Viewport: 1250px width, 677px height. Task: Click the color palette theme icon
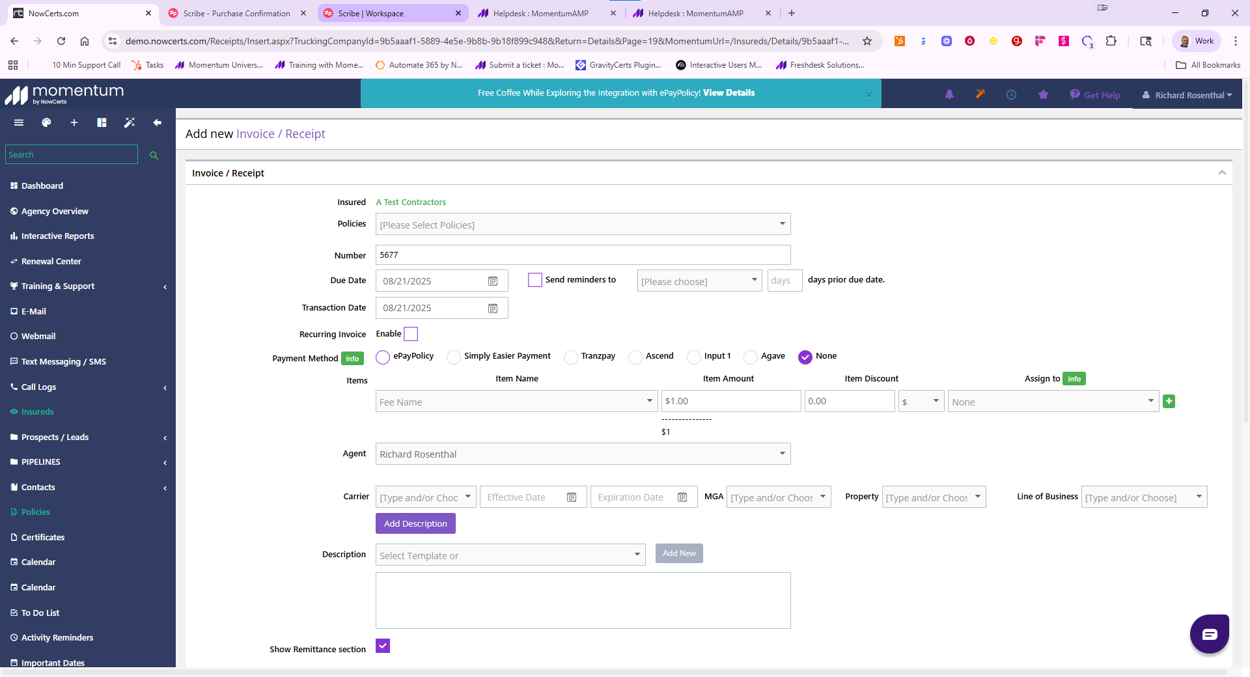tap(46, 122)
